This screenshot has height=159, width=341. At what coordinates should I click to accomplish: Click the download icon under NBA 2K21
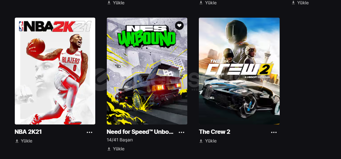point(17,141)
